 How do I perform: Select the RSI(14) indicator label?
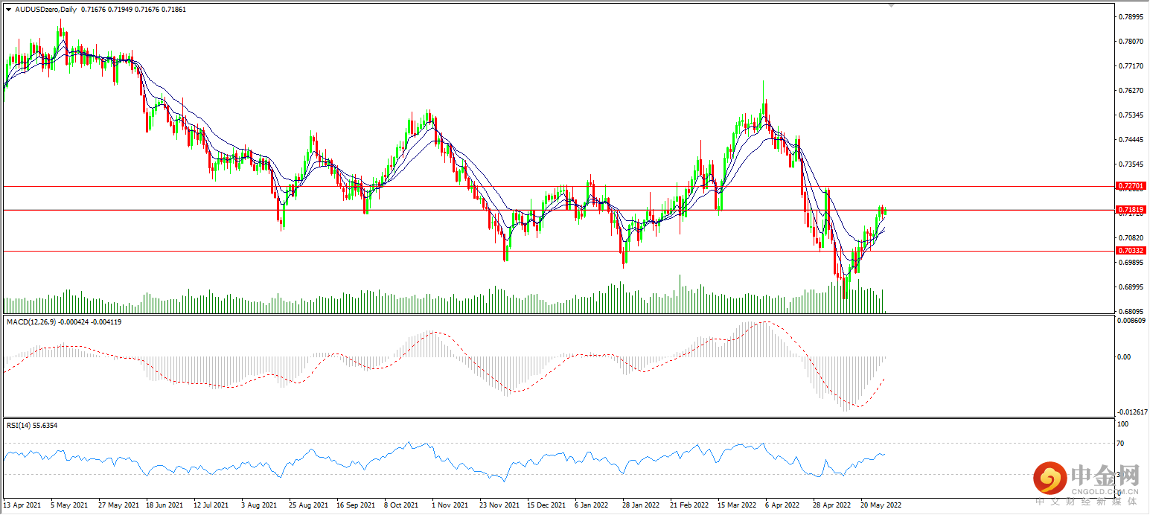pyautogui.click(x=19, y=425)
